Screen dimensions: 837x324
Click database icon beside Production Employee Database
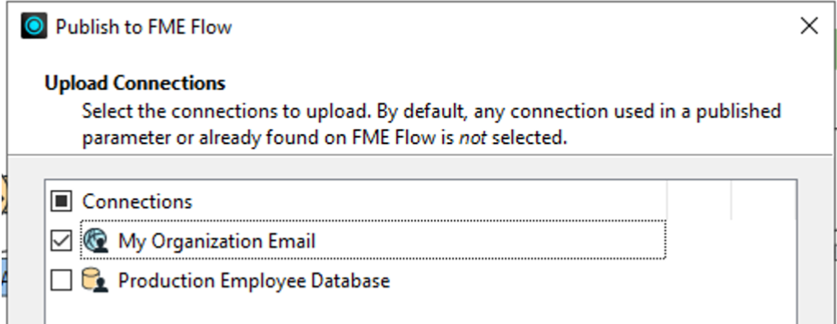coord(95,280)
